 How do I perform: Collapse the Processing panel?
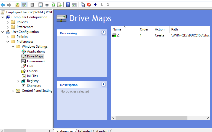tap(103, 33)
